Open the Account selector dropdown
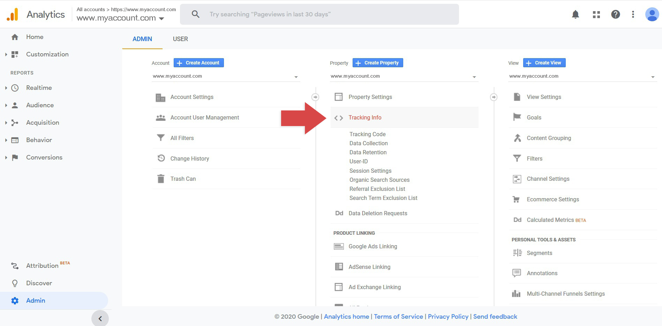Viewport: 662px width, 326px height. [226, 76]
